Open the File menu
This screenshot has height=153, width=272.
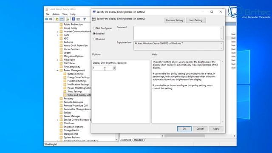pyautogui.click(x=48, y=14)
